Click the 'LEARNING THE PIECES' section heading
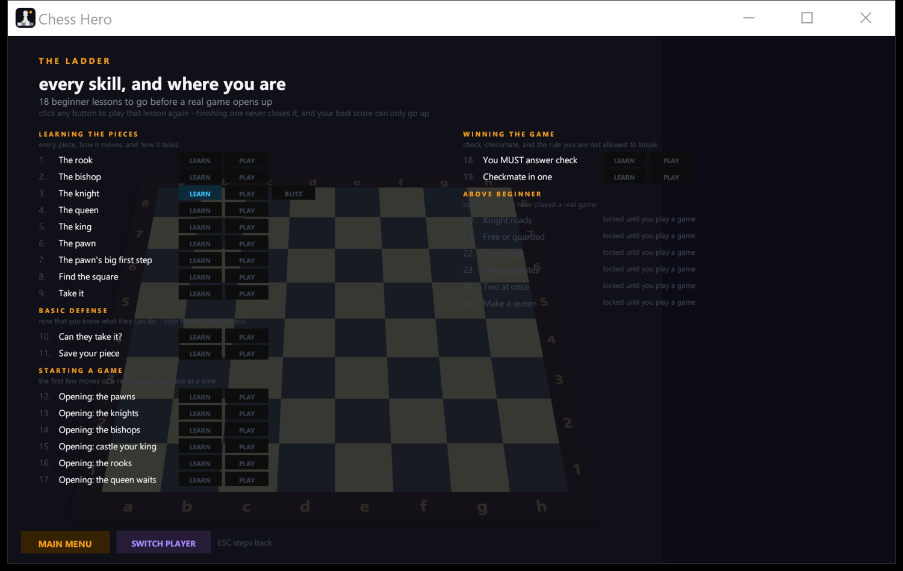Viewport: 903px width, 571px height. [x=88, y=134]
